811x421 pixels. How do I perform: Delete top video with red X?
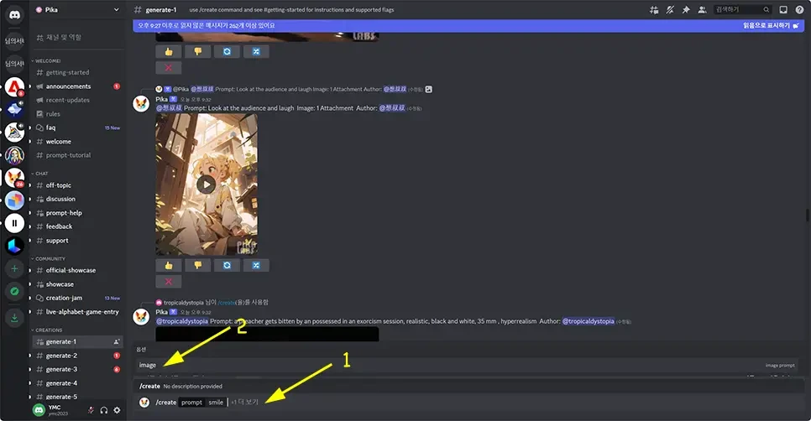(169, 68)
